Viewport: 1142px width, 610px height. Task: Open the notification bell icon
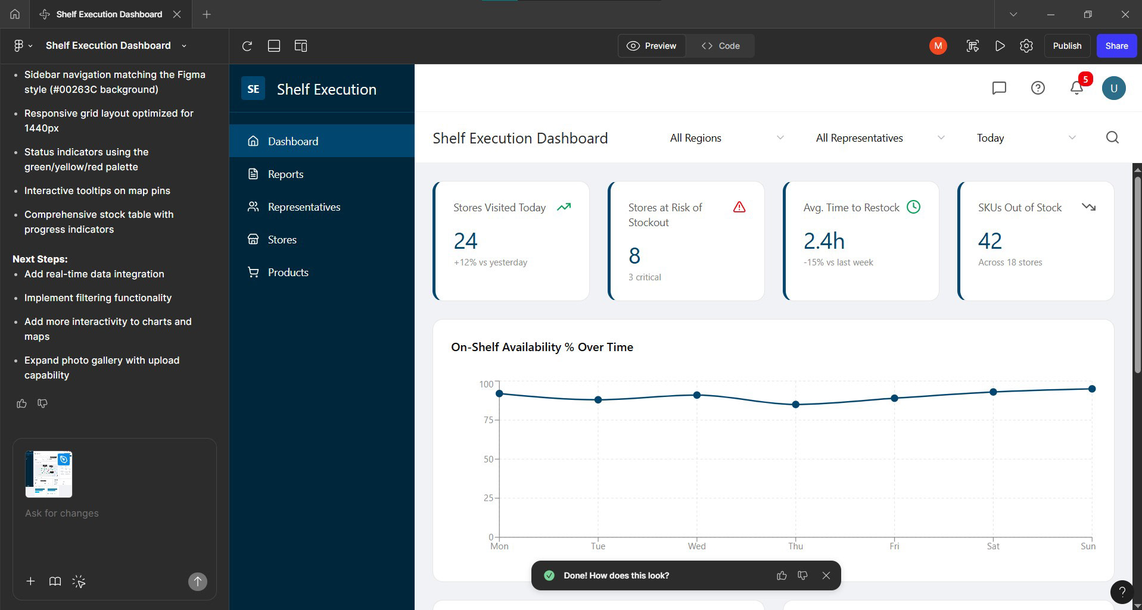point(1076,87)
